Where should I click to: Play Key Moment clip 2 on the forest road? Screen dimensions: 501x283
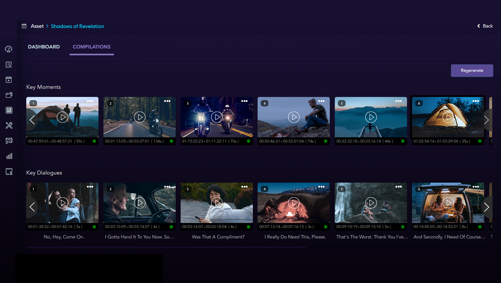140,117
